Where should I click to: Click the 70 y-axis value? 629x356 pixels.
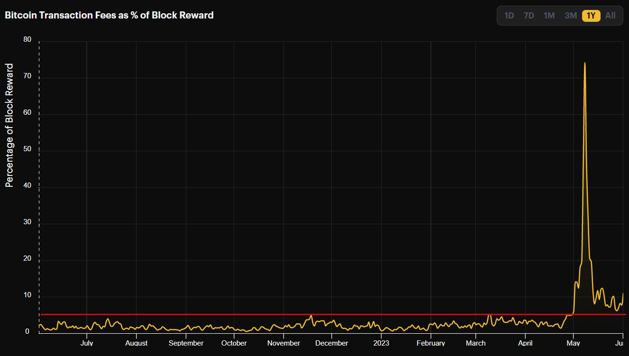27,77
